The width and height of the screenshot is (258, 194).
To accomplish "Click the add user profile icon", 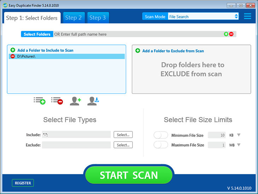I will pyautogui.click(x=75, y=101).
